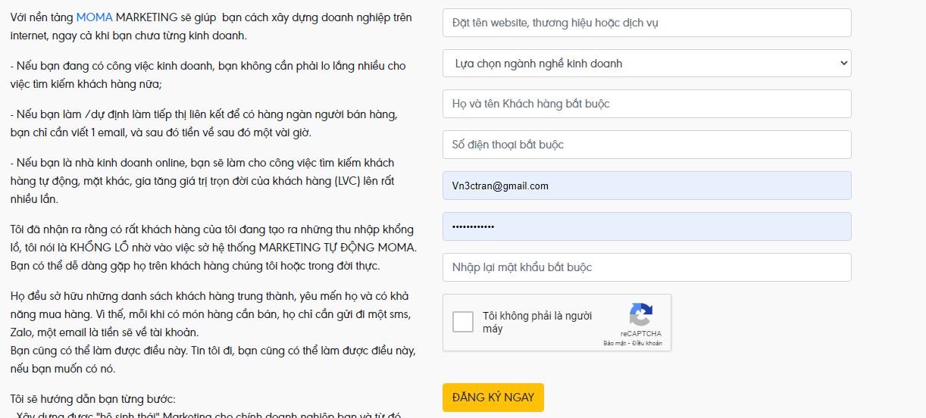Select the "Số điện thoại bắt buộc" field

(646, 145)
